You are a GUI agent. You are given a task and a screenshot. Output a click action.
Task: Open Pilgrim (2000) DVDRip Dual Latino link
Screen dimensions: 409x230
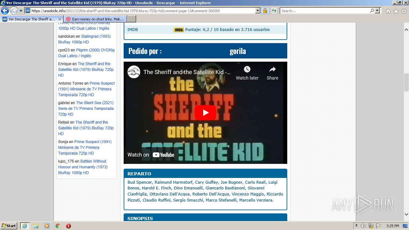pyautogui.click(x=86, y=53)
